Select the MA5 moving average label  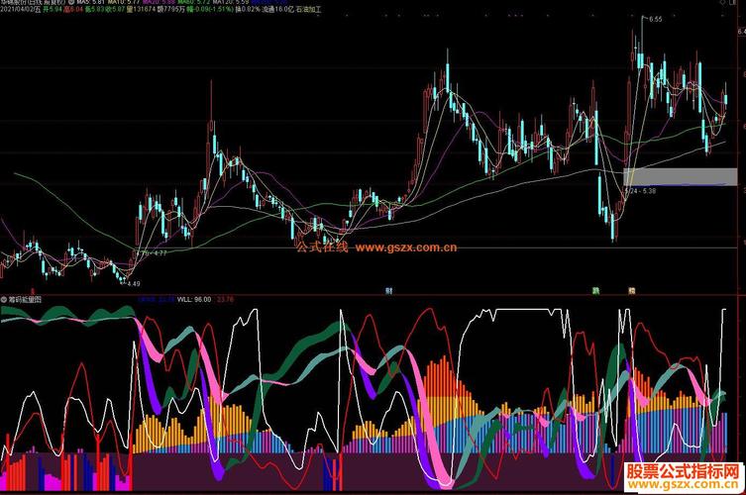(x=91, y=2)
